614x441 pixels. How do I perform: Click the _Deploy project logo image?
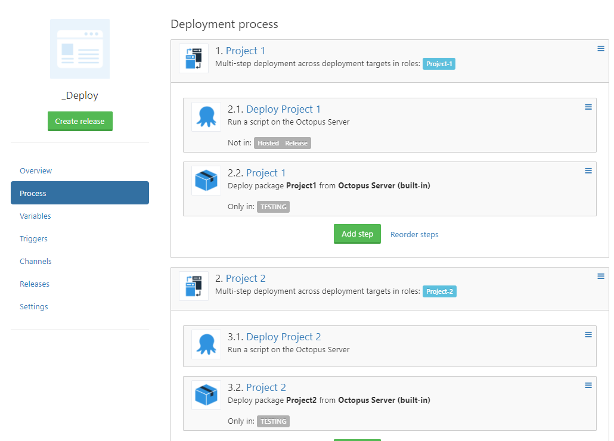(80, 49)
